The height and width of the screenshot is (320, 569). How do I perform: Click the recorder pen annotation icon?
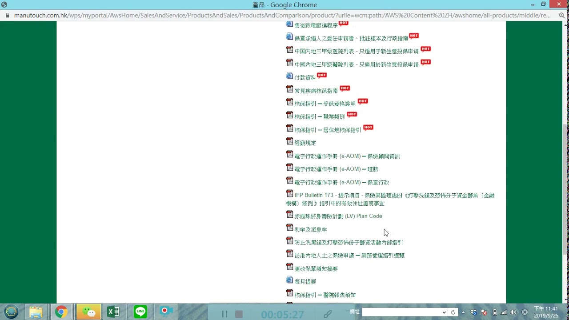click(328, 314)
